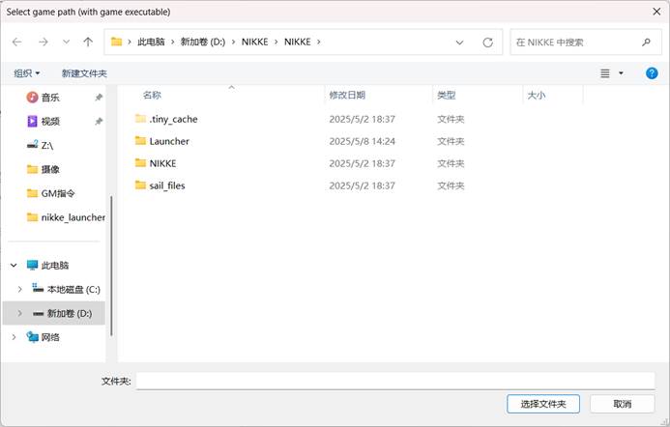Go up one folder level
670x427 pixels.
(x=88, y=42)
